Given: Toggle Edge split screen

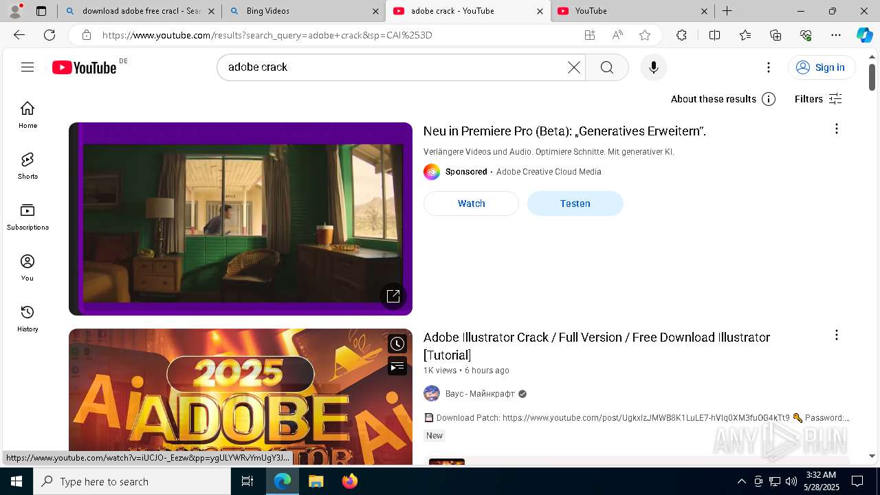Looking at the screenshot, I should (714, 35).
